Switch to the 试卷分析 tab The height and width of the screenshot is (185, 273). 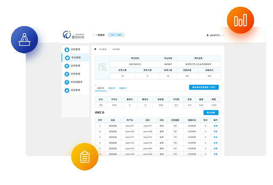pyautogui.click(x=111, y=88)
